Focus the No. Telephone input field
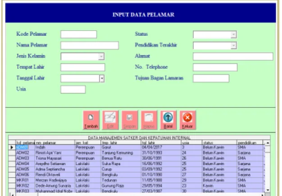 coord(215,67)
